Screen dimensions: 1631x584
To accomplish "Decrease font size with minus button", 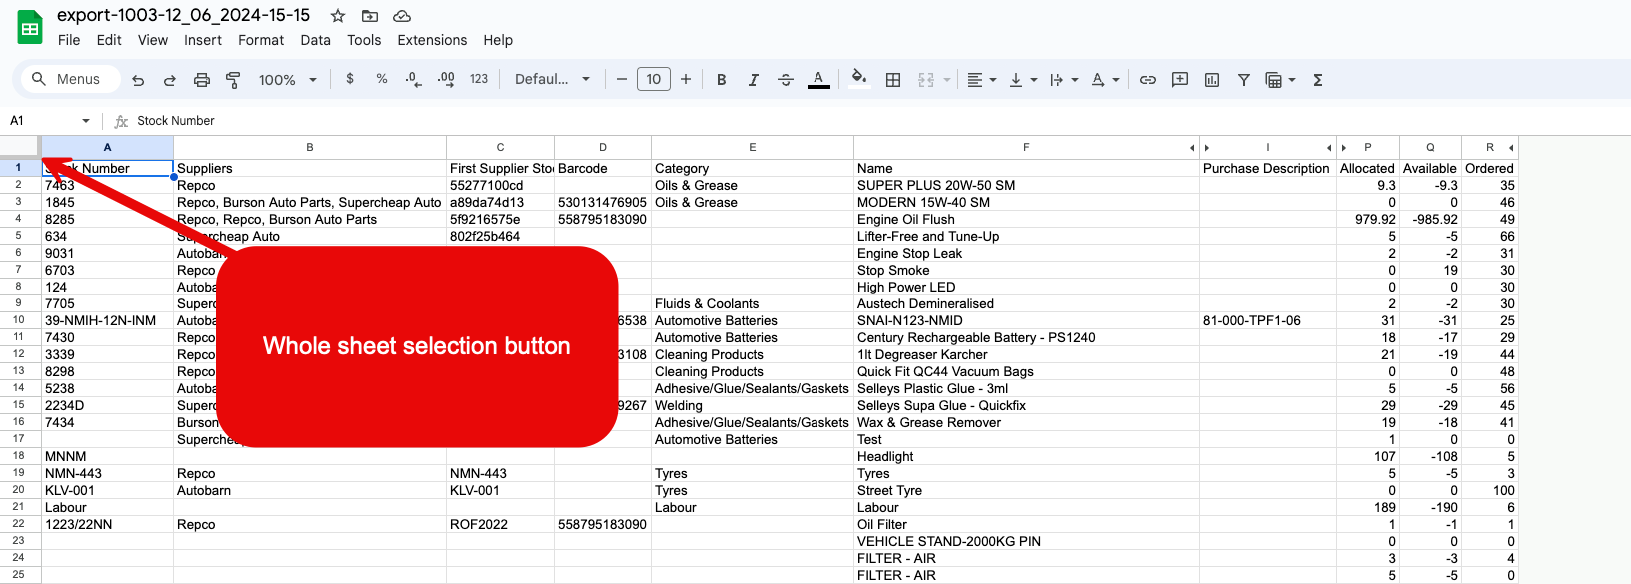I will (x=622, y=79).
